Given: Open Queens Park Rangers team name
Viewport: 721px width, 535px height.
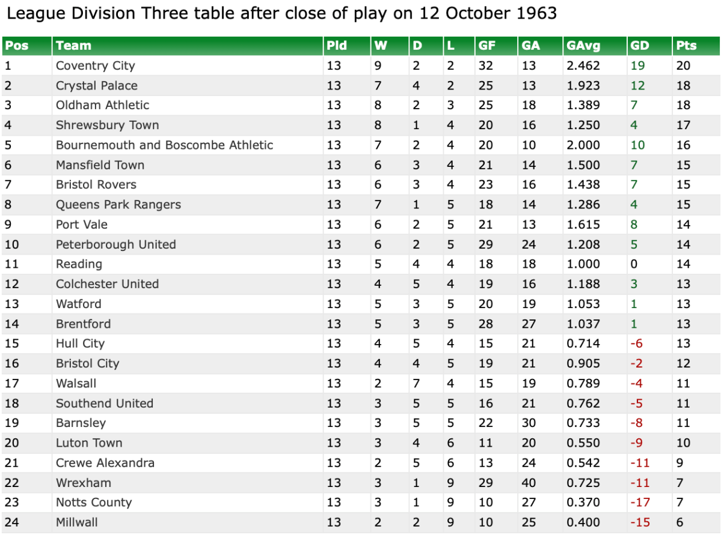Looking at the screenshot, I should coord(118,204).
